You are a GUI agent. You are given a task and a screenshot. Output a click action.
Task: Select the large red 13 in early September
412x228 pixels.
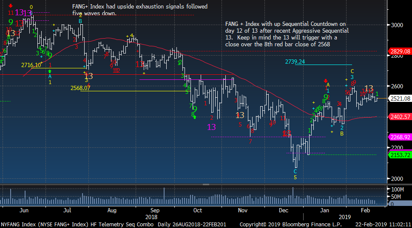(140, 64)
